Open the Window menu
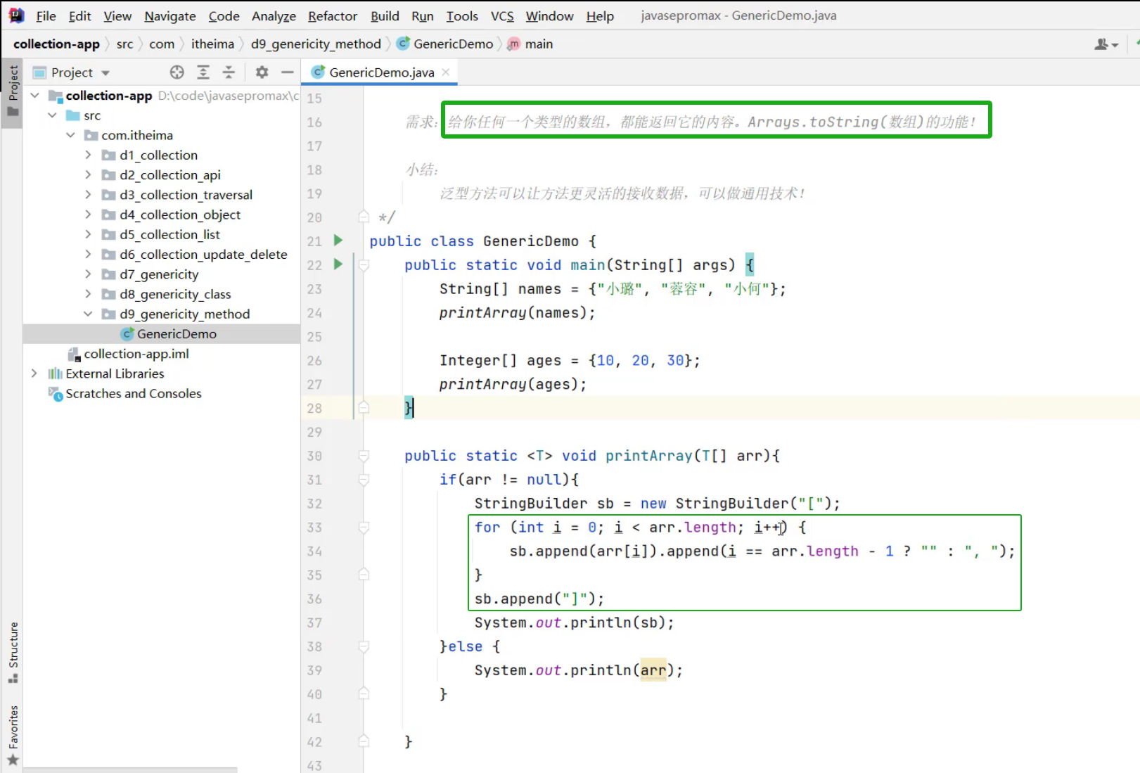The height and width of the screenshot is (773, 1140). coord(549,16)
